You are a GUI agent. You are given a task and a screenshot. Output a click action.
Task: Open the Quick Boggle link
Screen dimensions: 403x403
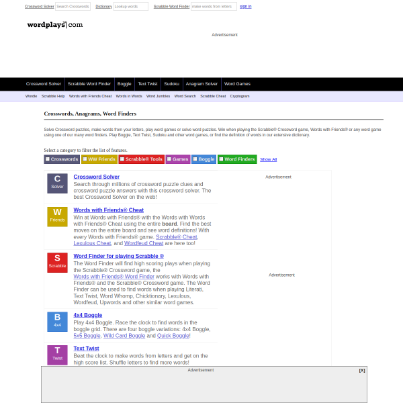173,336
